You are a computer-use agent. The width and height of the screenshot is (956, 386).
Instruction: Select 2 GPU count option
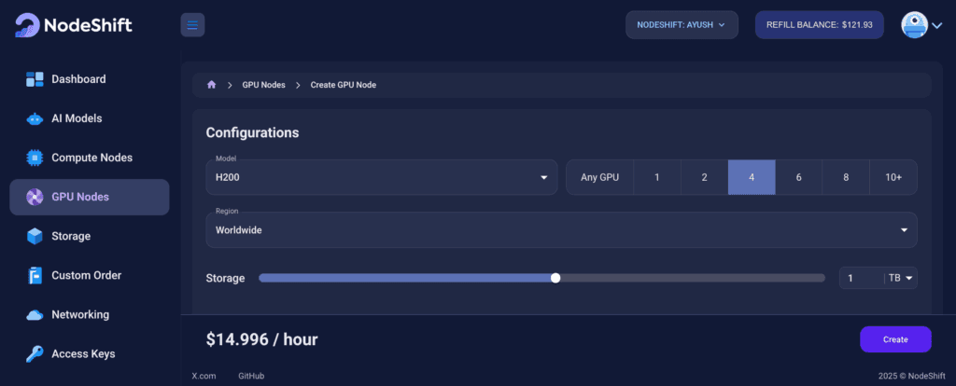(x=704, y=177)
